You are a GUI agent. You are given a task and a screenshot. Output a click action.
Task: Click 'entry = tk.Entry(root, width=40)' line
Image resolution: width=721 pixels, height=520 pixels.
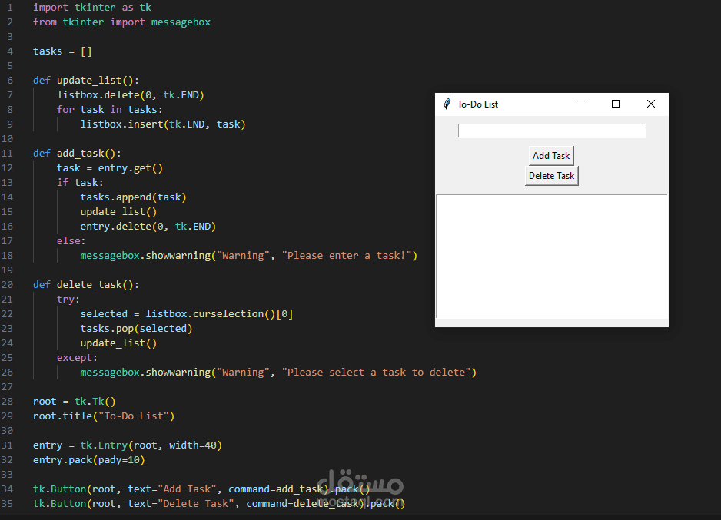click(128, 445)
